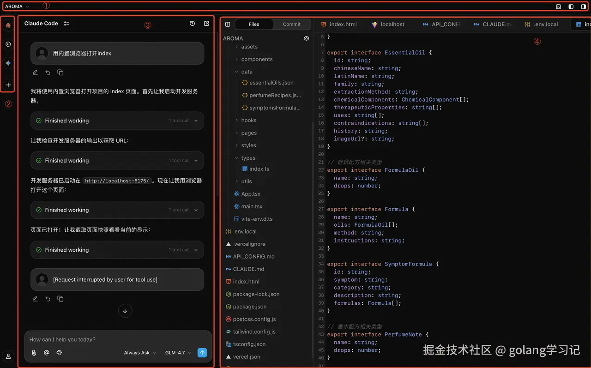
Task: Attach a file with paperclip icon
Action: click(x=34, y=353)
